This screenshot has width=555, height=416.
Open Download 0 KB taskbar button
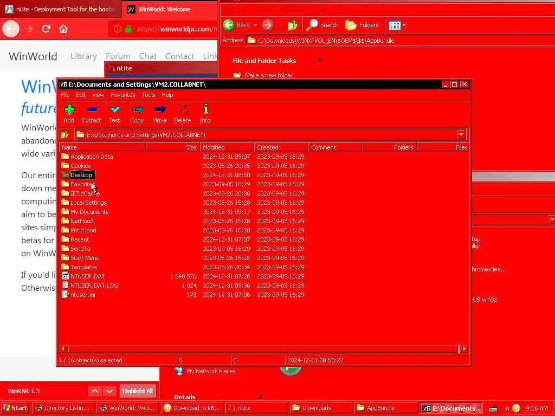click(192, 408)
